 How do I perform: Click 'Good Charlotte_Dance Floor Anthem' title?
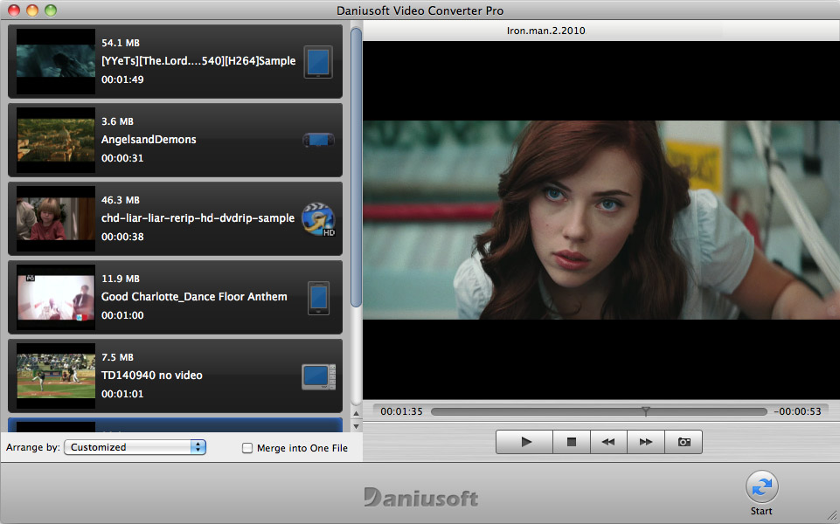(194, 297)
